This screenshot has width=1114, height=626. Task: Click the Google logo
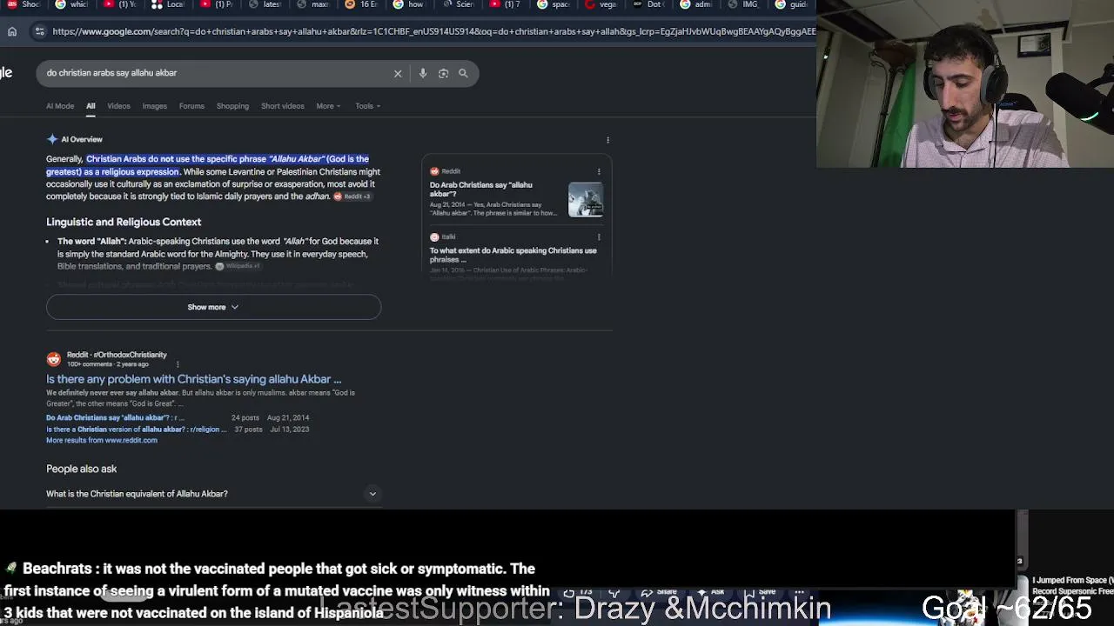click(6, 73)
